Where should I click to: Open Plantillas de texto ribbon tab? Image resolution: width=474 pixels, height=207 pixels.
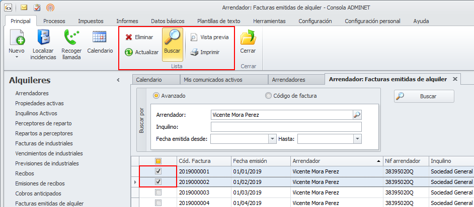pyautogui.click(x=218, y=21)
